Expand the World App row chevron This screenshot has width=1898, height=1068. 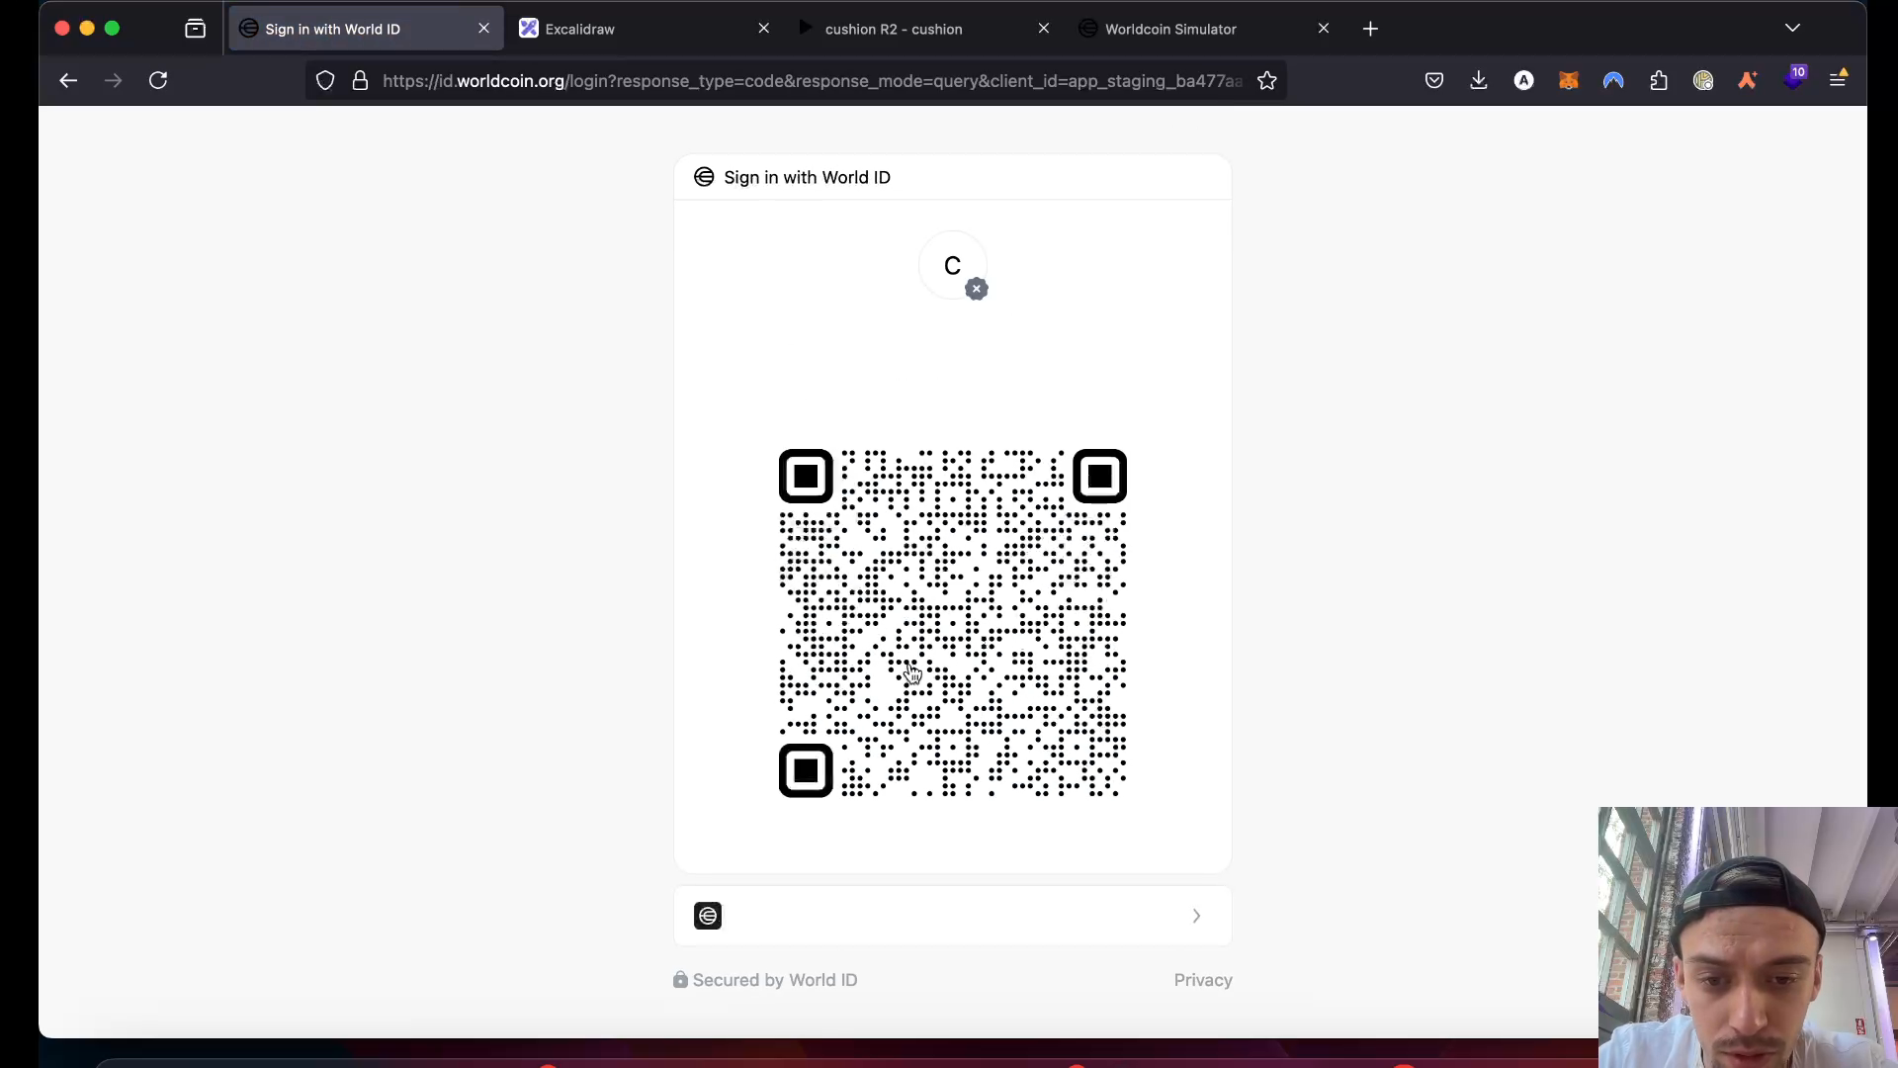(x=1196, y=916)
